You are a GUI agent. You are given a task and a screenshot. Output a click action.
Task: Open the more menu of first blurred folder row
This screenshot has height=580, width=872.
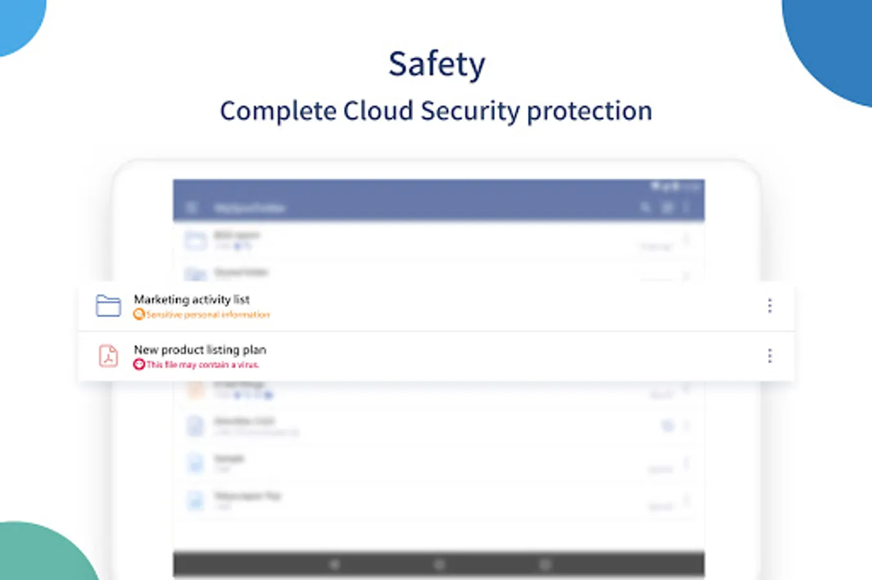[686, 240]
